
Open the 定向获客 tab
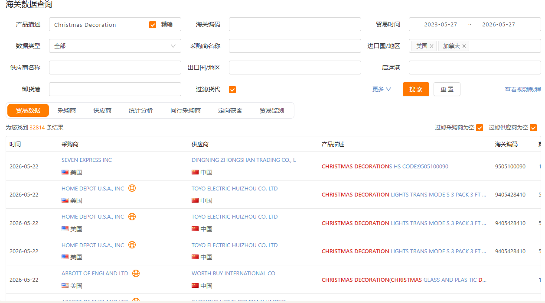coord(230,110)
